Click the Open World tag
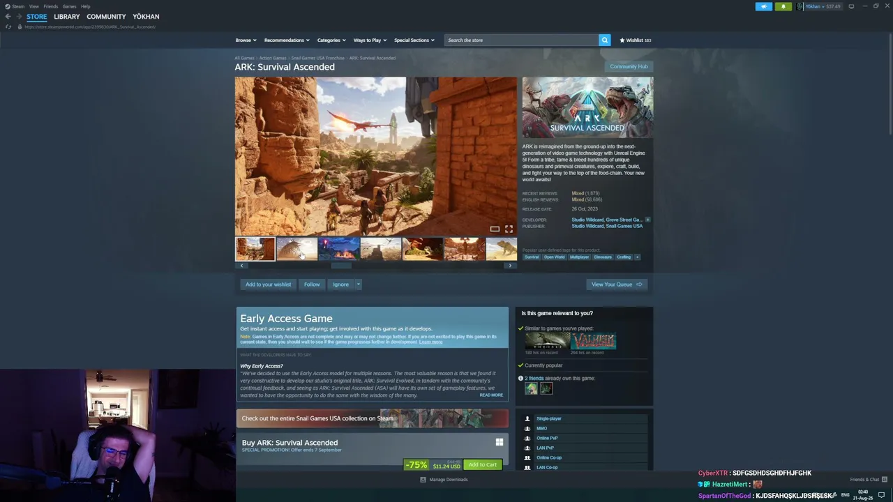The image size is (893, 502). 555,257
